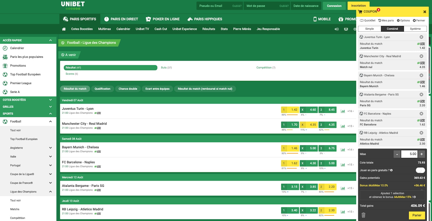Viewport: 432px width, 221px height.
Task: Open Calendrier clock icon in Accès rapide
Action: (5, 48)
